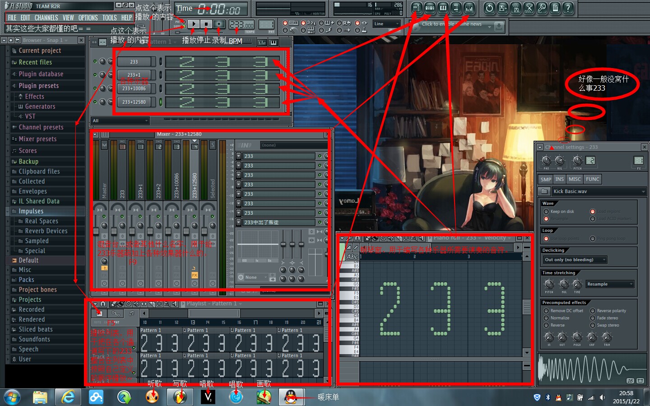
Task: Open keyboard editor icon in step sequencer
Action: (273, 42)
